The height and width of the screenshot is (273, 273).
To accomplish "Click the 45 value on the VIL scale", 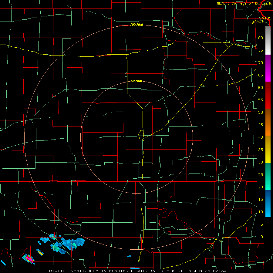I will (261, 125).
